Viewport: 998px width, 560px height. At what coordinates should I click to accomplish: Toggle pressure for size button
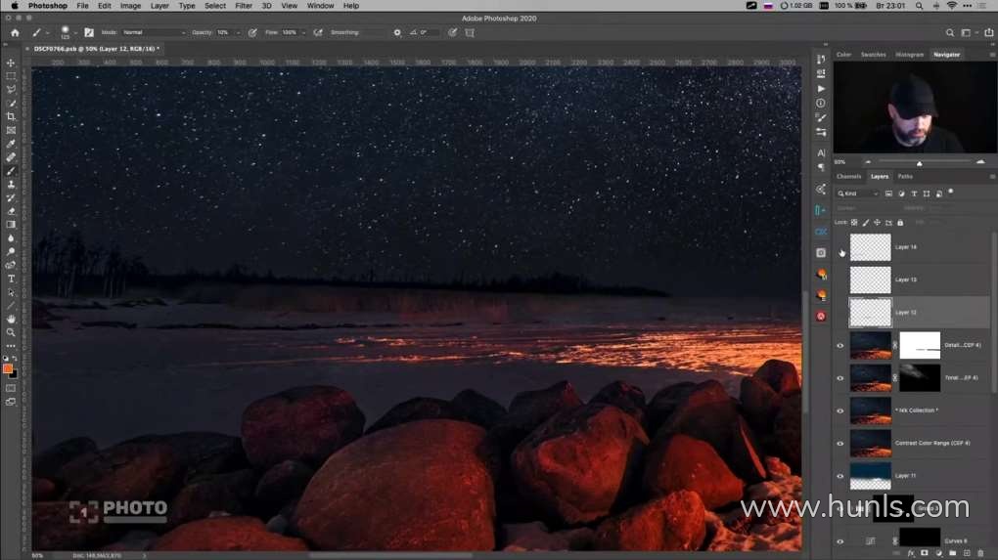453,32
